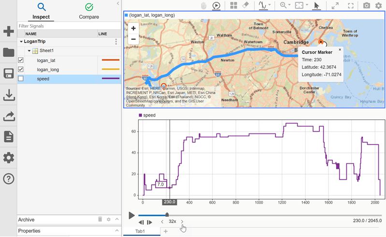386x237 pixels.
Task: Click the clear plot eraser icon
Action: (245, 5)
